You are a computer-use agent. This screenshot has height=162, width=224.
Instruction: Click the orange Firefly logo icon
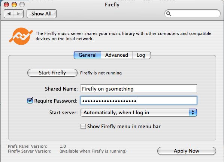coord(21,36)
